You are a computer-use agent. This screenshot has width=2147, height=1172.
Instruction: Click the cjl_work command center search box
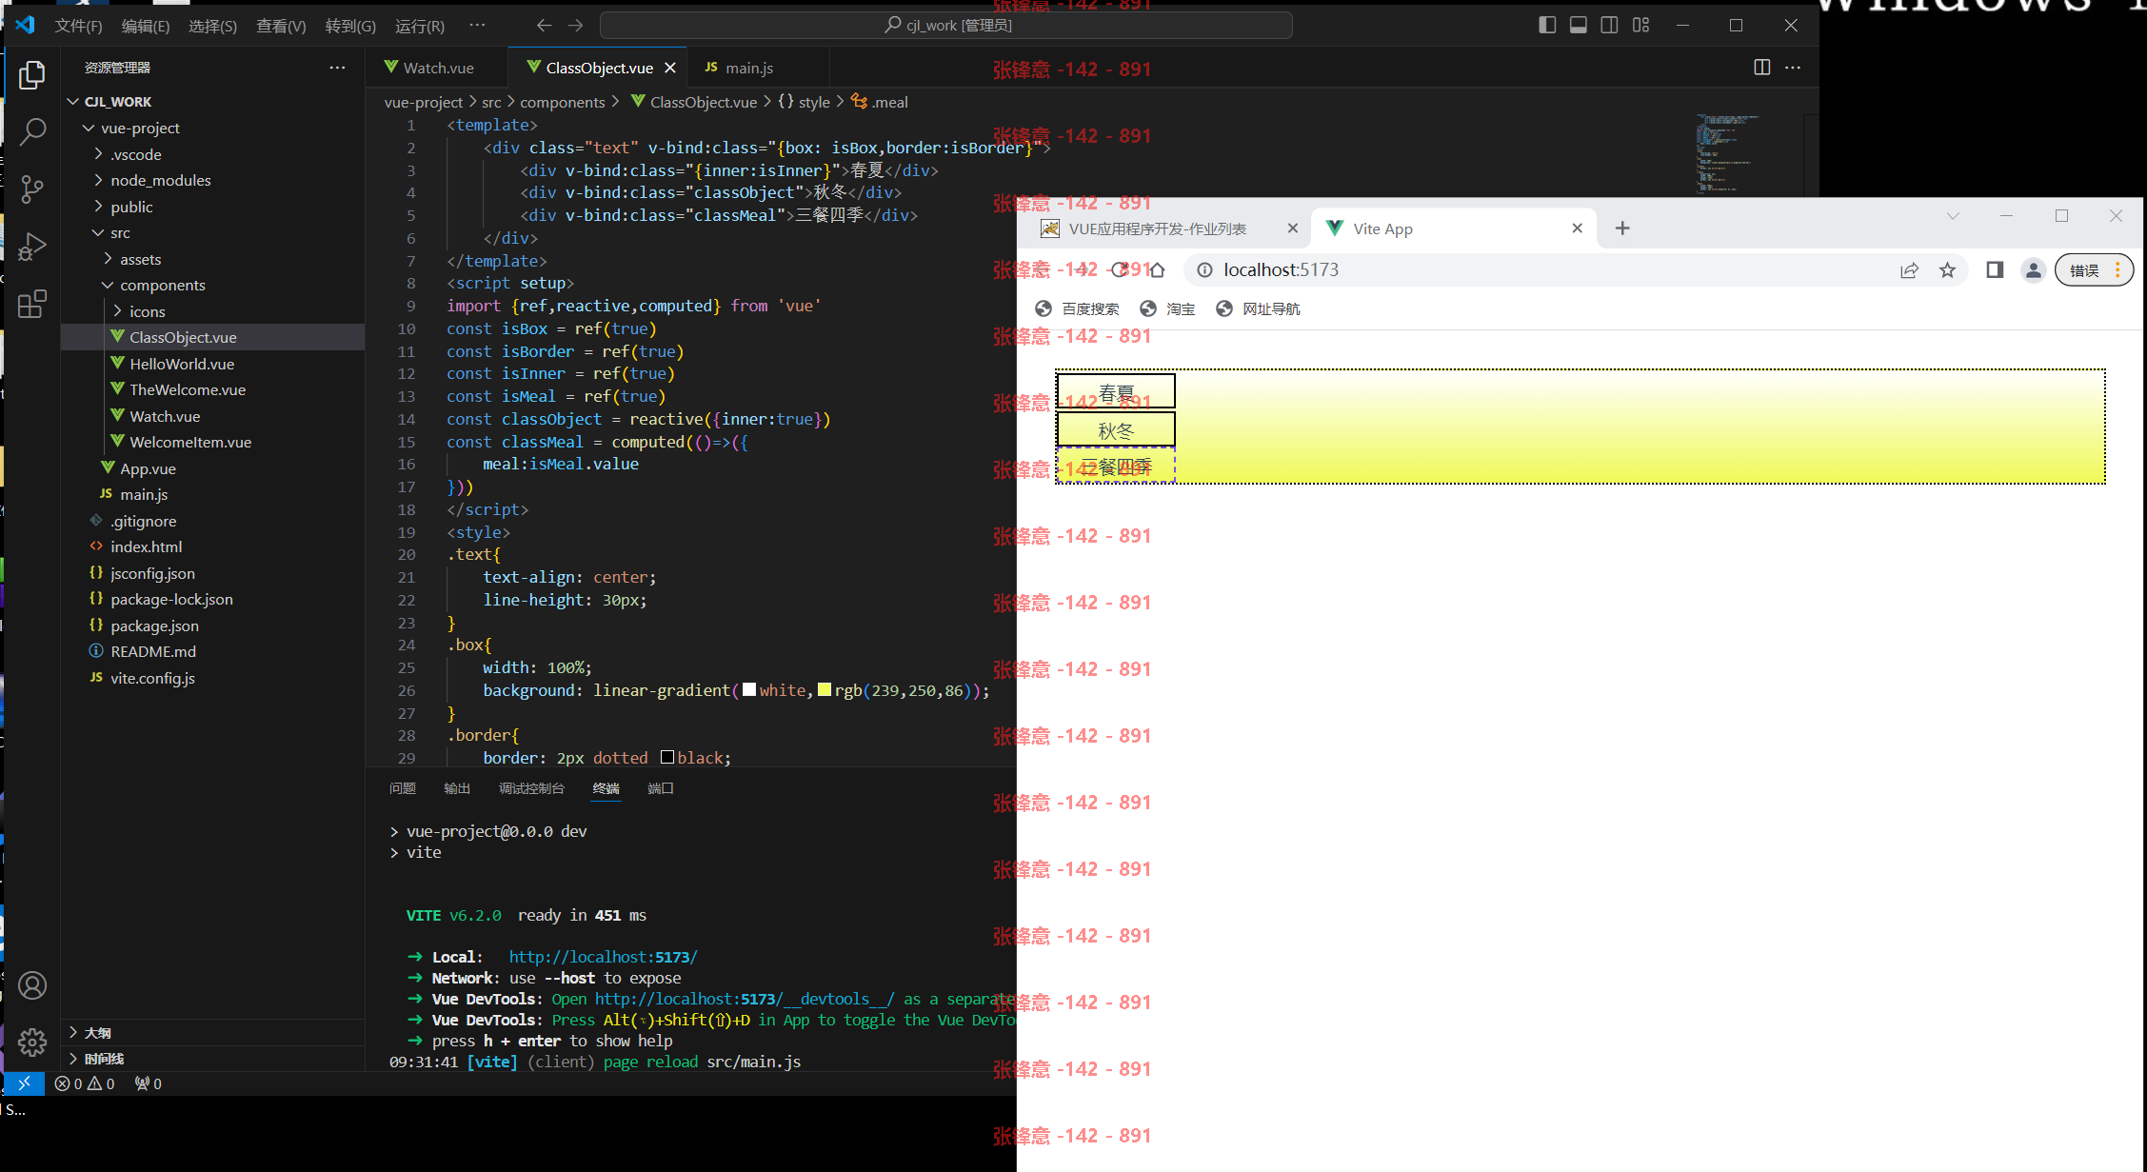pos(946,26)
